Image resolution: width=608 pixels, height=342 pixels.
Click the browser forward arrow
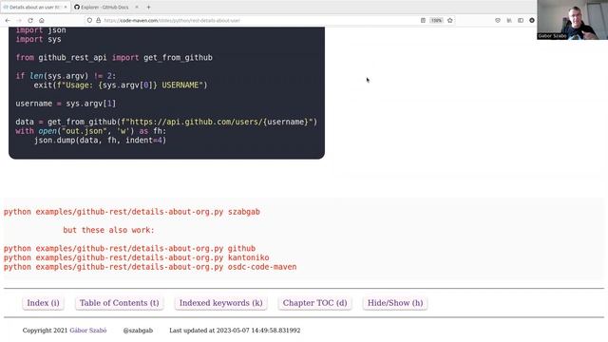click(x=19, y=20)
